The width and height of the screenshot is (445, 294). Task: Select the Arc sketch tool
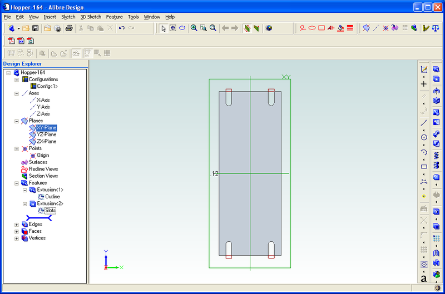pos(424,152)
